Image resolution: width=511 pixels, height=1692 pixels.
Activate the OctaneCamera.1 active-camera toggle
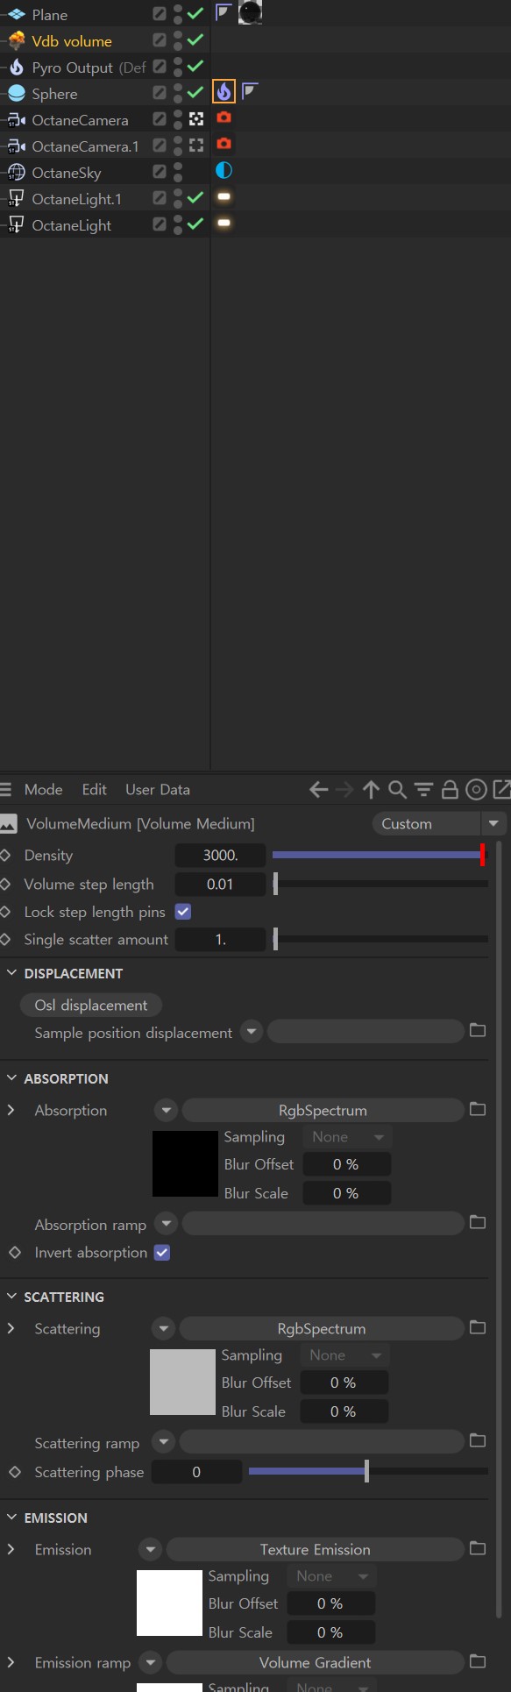coord(196,146)
